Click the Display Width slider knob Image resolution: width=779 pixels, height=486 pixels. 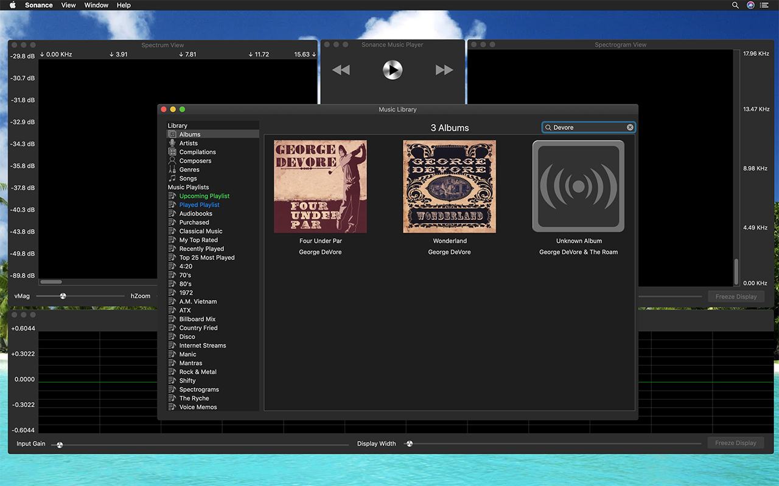410,443
